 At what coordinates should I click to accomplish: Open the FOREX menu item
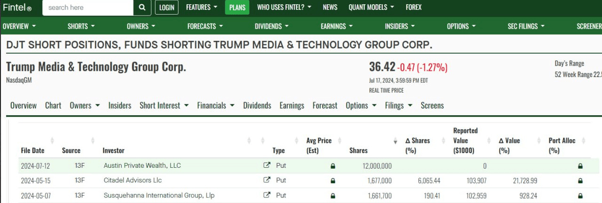[x=414, y=8]
